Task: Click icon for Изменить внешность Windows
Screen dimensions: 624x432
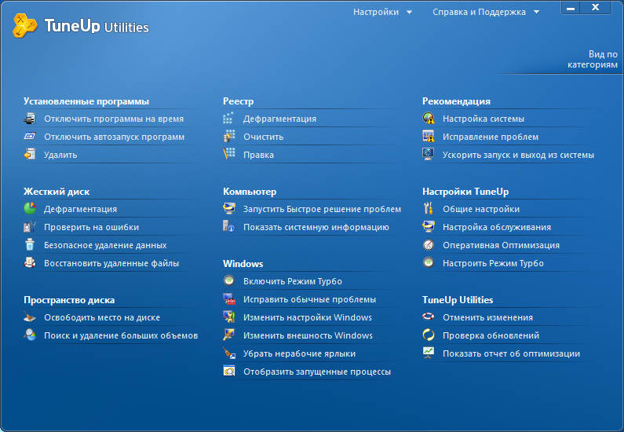Action: tap(229, 335)
